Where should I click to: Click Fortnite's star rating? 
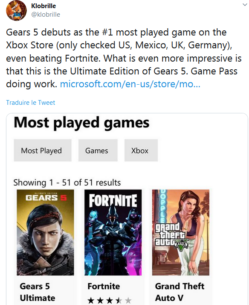click(x=110, y=301)
